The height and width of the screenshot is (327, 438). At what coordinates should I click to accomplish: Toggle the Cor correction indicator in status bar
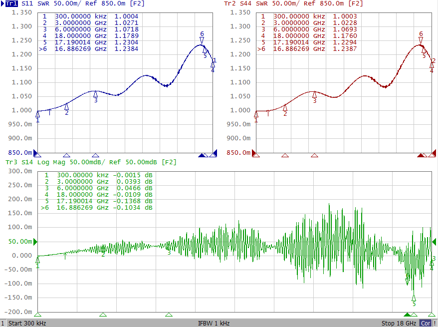[x=426, y=323]
